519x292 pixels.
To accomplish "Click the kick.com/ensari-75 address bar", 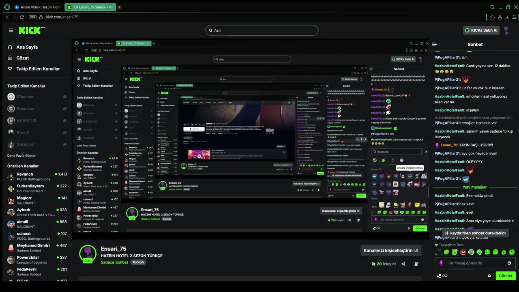I will 62,17.
